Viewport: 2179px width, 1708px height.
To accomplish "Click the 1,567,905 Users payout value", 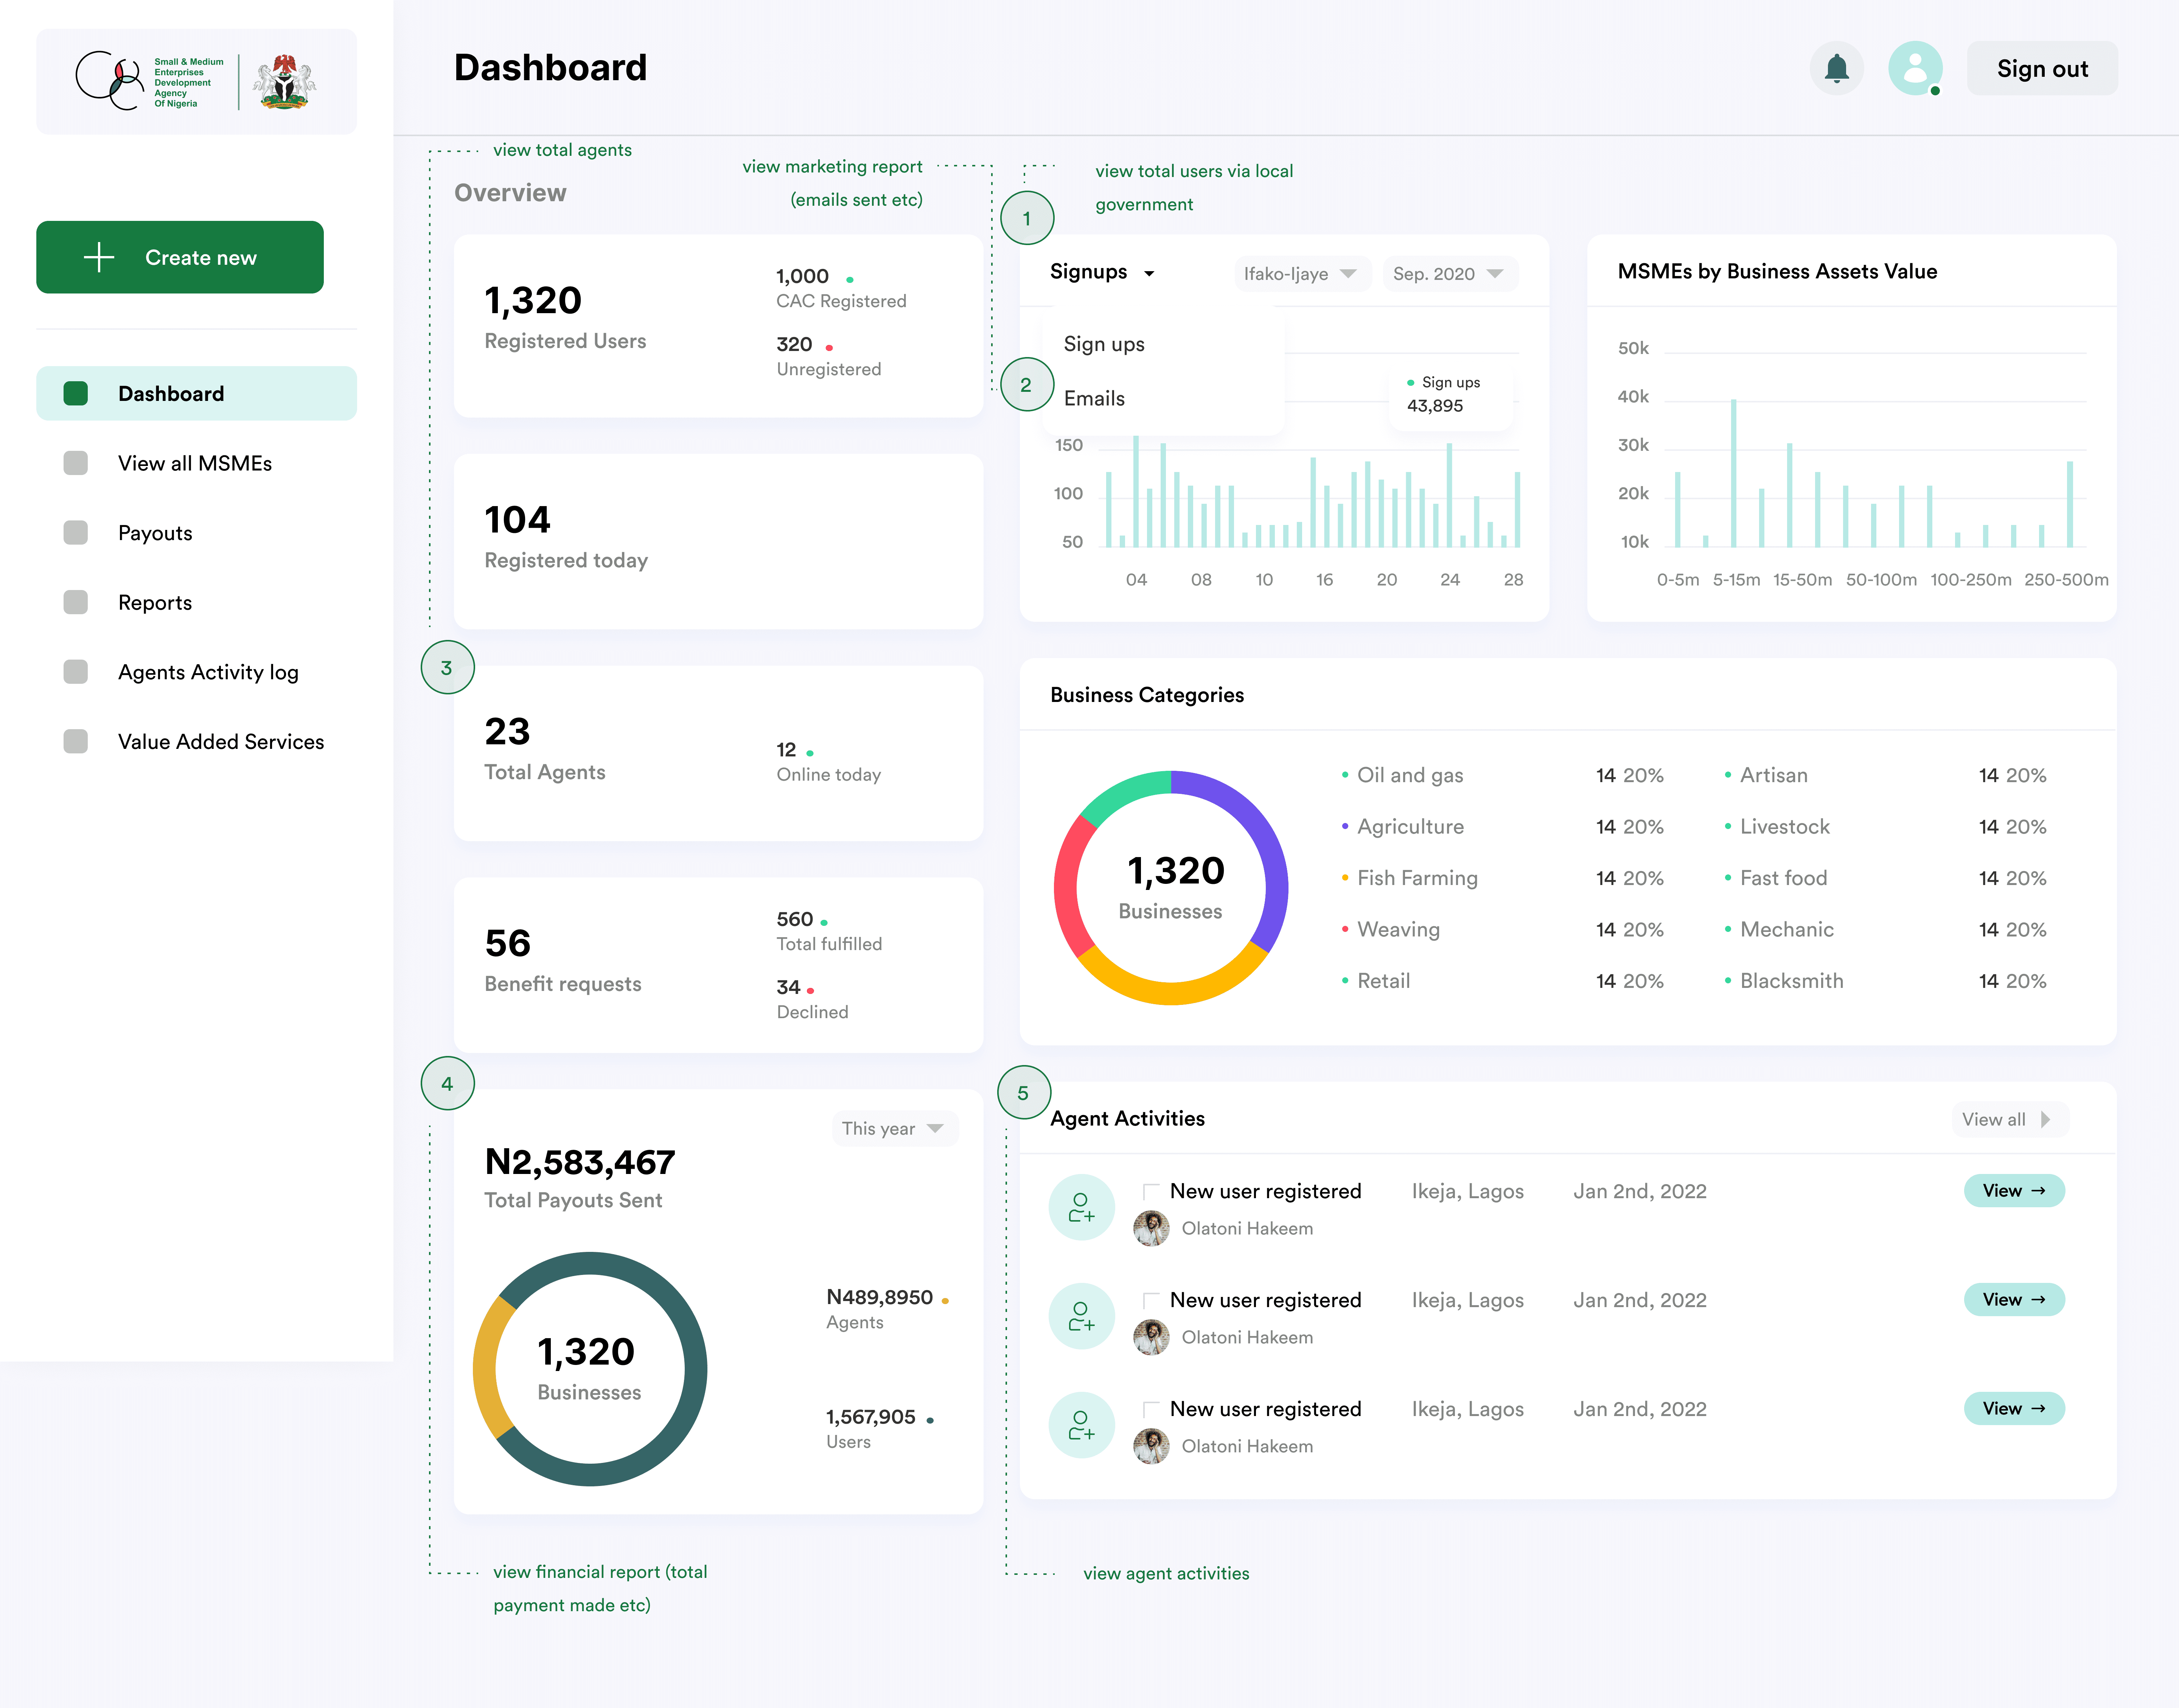I will [870, 1417].
